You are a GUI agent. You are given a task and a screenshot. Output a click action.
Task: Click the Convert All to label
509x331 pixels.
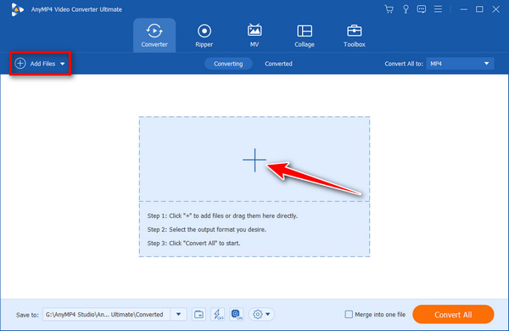(x=404, y=64)
